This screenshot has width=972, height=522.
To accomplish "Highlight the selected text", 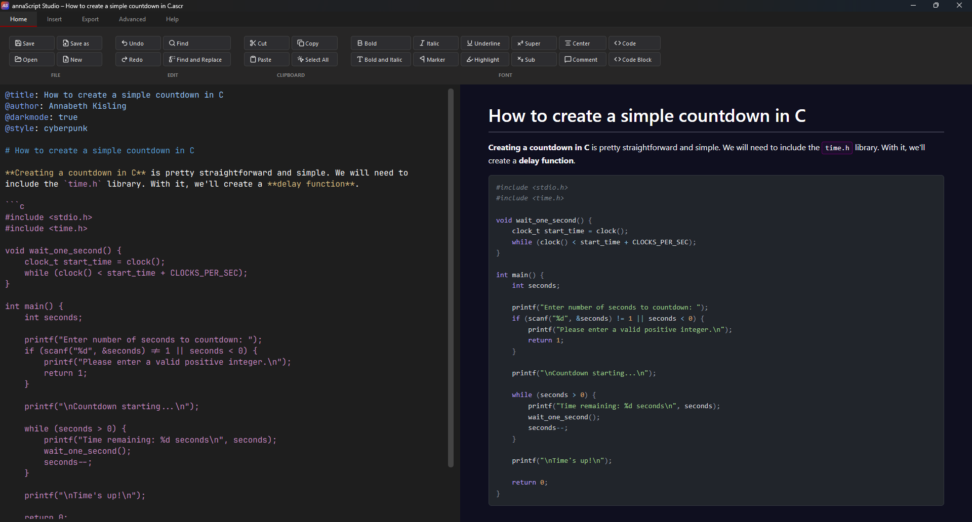I will click(x=484, y=59).
